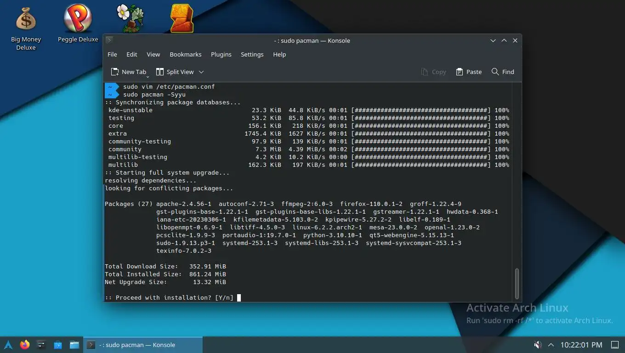The image size is (625, 353).
Task: Click the 'Net Upgrade Size' line
Action: pos(165,282)
